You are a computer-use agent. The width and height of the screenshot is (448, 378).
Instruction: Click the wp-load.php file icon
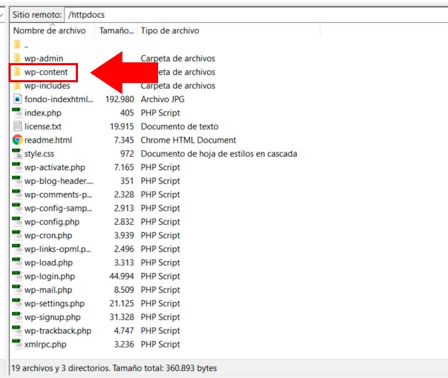tap(18, 262)
